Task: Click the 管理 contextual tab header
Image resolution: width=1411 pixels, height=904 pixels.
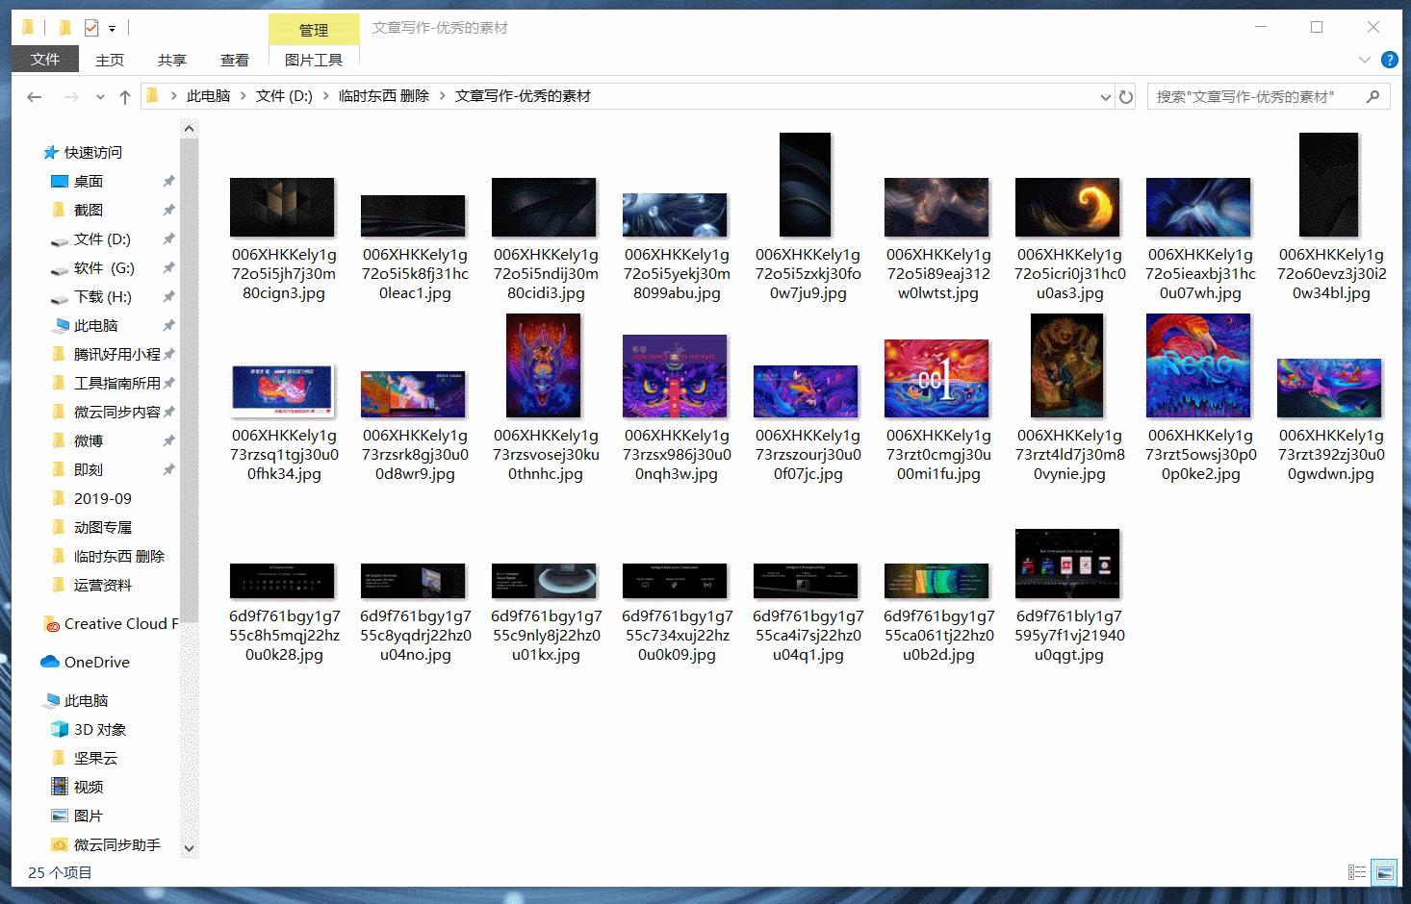Action: (314, 30)
